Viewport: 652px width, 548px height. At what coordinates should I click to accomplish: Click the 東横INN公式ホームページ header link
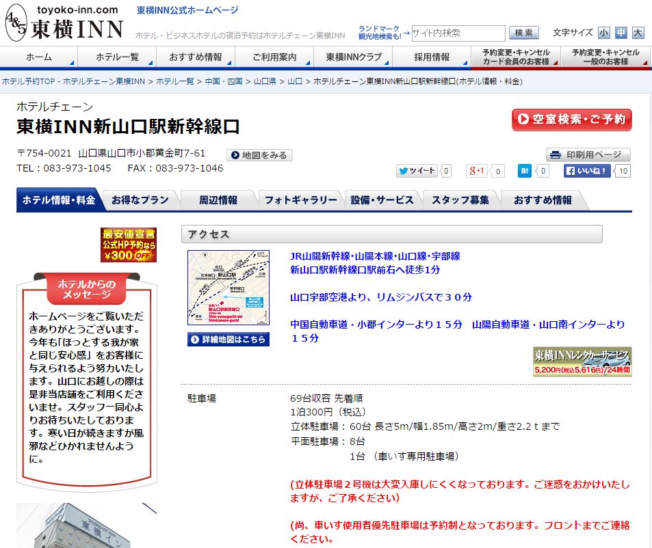(x=187, y=10)
